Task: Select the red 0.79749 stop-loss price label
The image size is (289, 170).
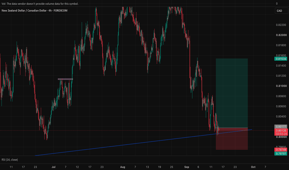Action: coord(281,150)
